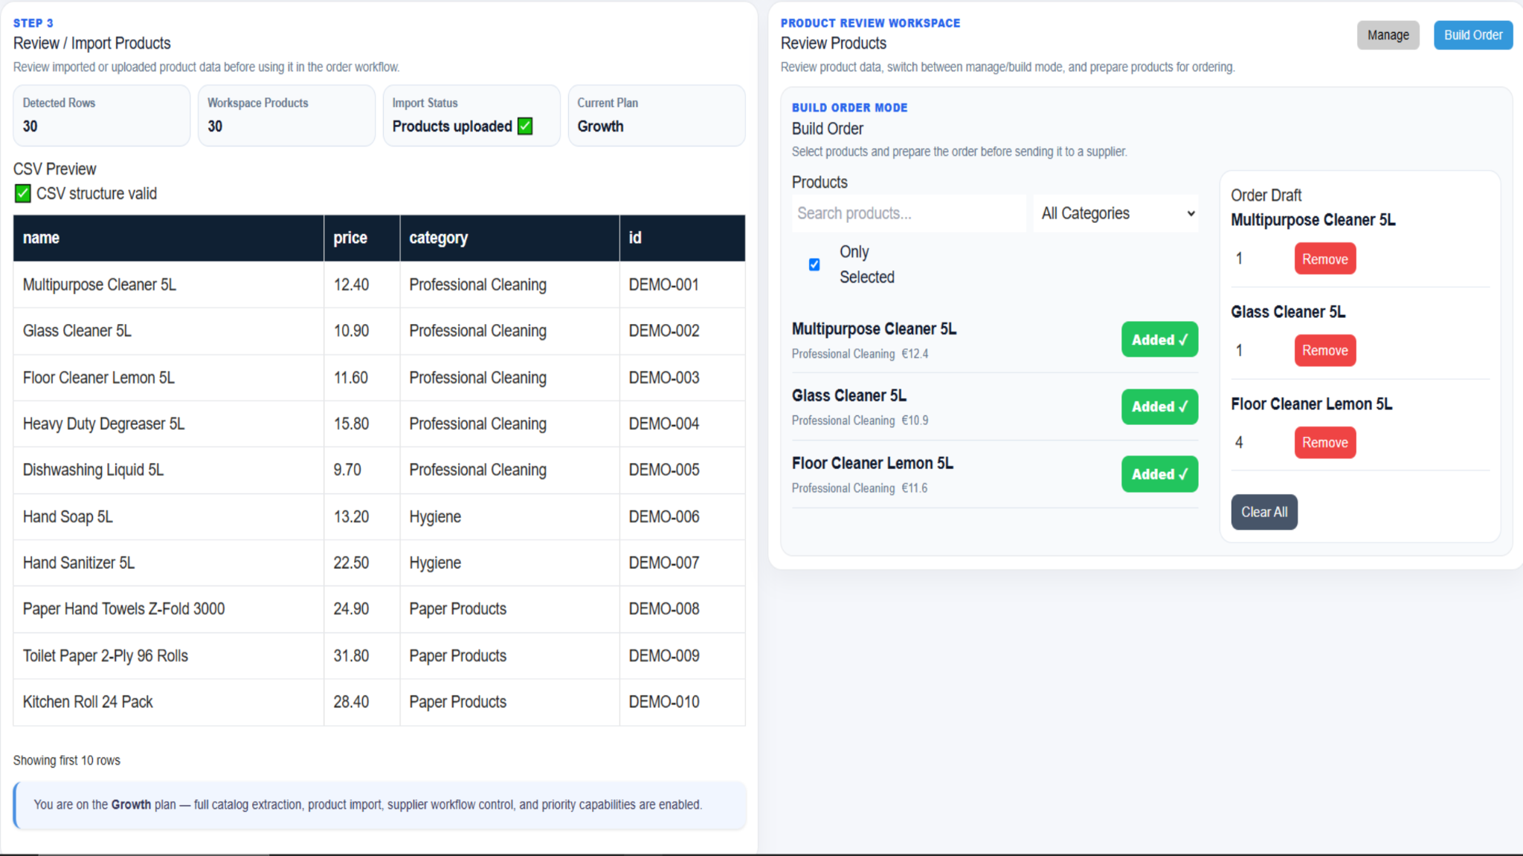Click the Clear All button
The height and width of the screenshot is (856, 1523).
click(x=1263, y=512)
